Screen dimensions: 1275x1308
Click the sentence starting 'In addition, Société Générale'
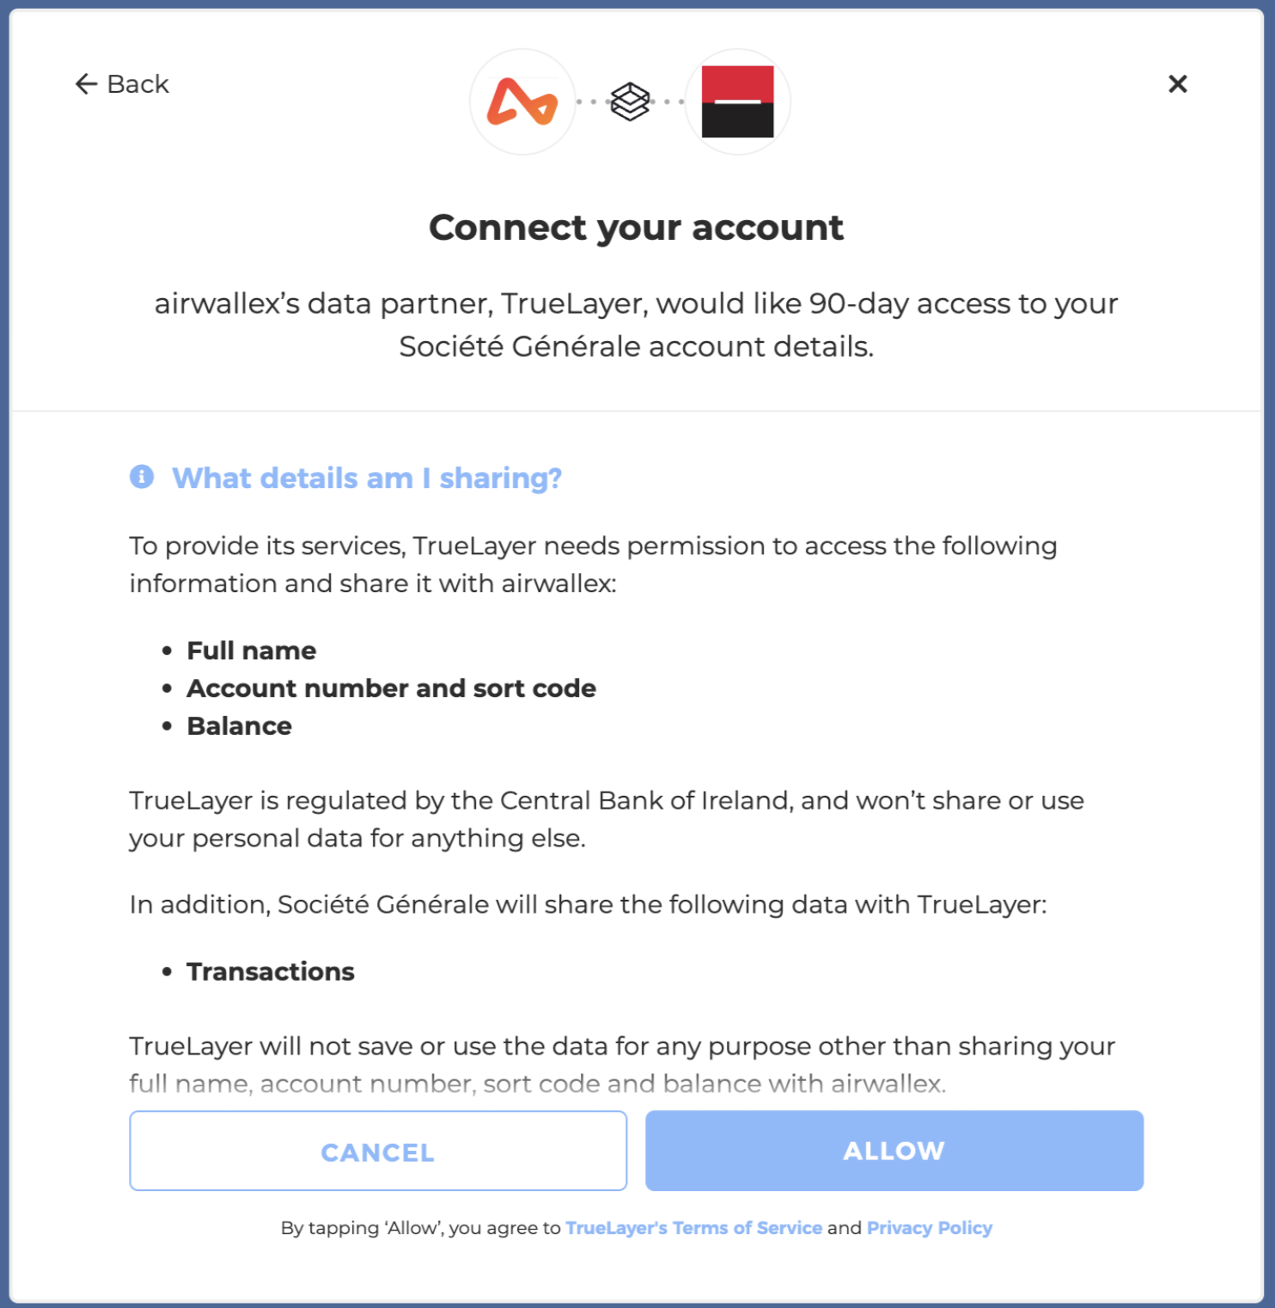(x=589, y=905)
